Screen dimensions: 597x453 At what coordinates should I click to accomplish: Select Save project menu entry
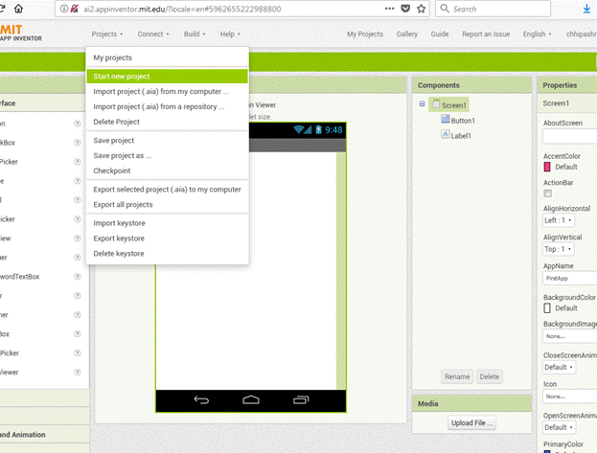click(x=167, y=141)
